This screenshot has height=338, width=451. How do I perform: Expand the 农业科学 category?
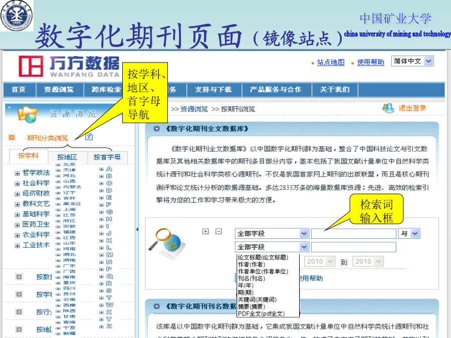[x=17, y=235]
